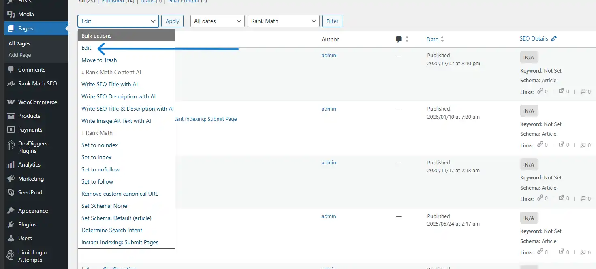
Task: Click incoming links icon in 2020/12/02 row
Action: pyautogui.click(x=583, y=92)
